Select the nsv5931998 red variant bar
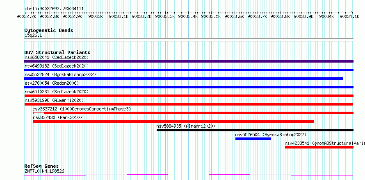 coord(189,104)
